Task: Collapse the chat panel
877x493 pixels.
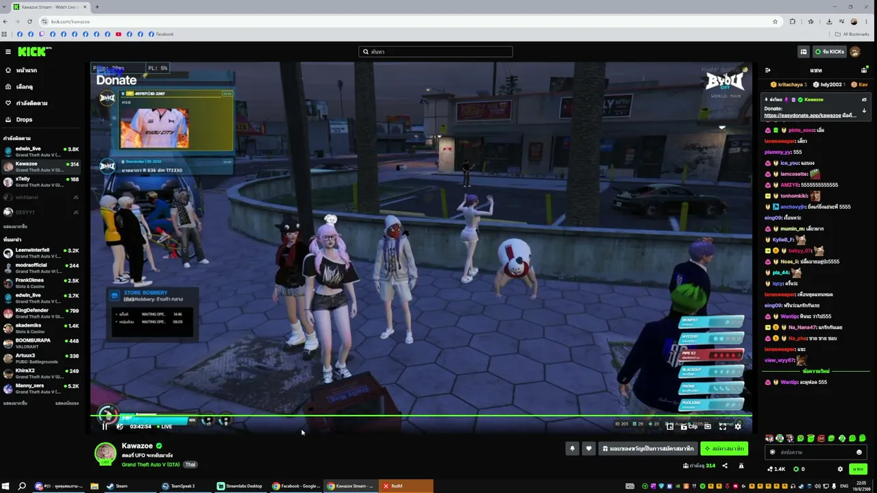Action: 767,70
